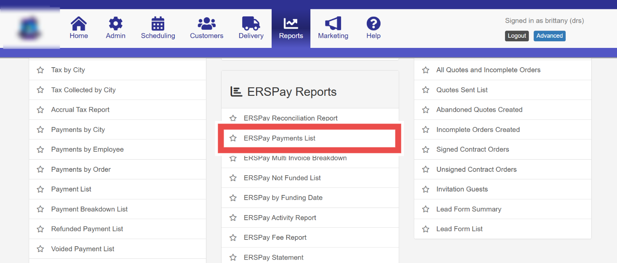Open All Quotes and Incomplete Orders
This screenshot has height=263, width=617.
(489, 70)
